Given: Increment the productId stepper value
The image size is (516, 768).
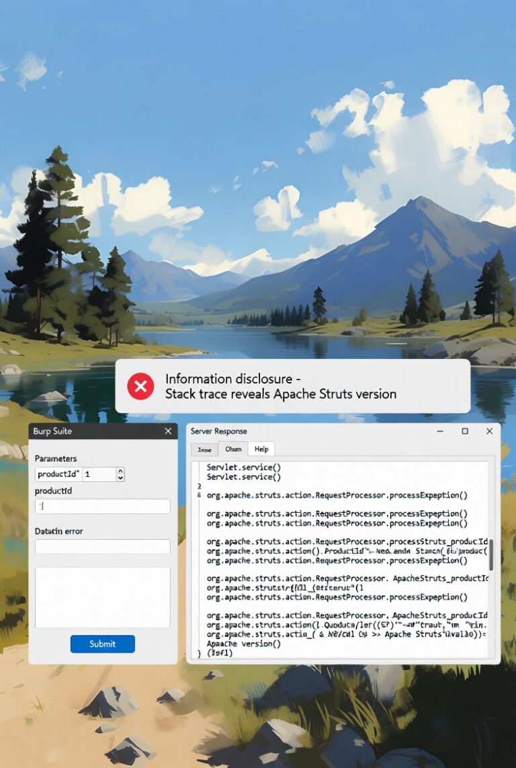Looking at the screenshot, I should pyautogui.click(x=120, y=471).
